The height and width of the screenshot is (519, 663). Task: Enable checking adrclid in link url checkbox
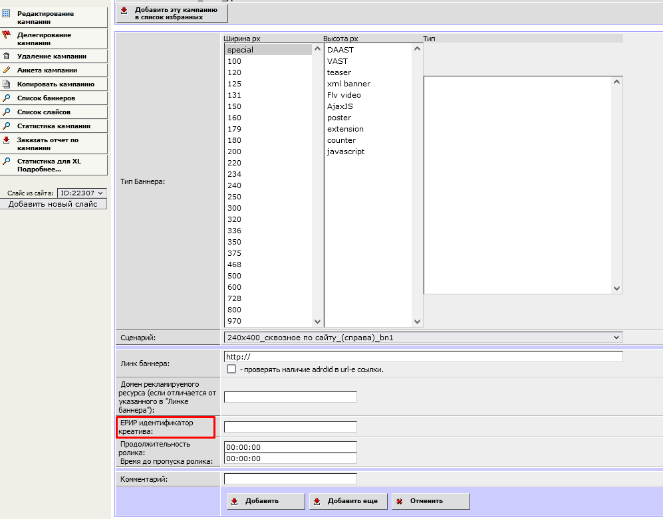click(x=231, y=369)
